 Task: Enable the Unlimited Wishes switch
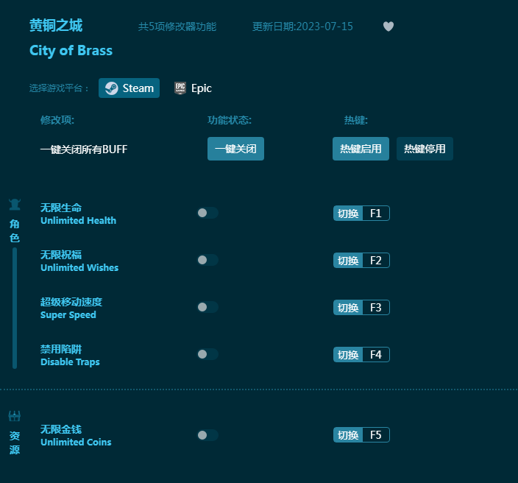click(x=207, y=260)
